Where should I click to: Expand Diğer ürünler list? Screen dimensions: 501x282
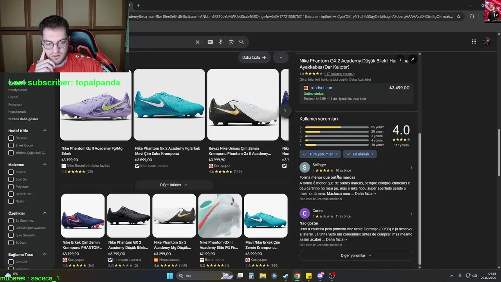click(x=174, y=185)
